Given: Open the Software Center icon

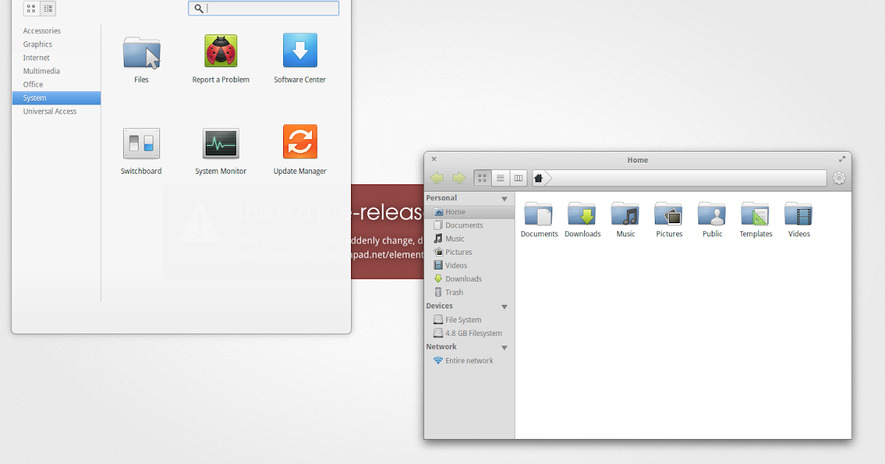Looking at the screenshot, I should [x=299, y=52].
